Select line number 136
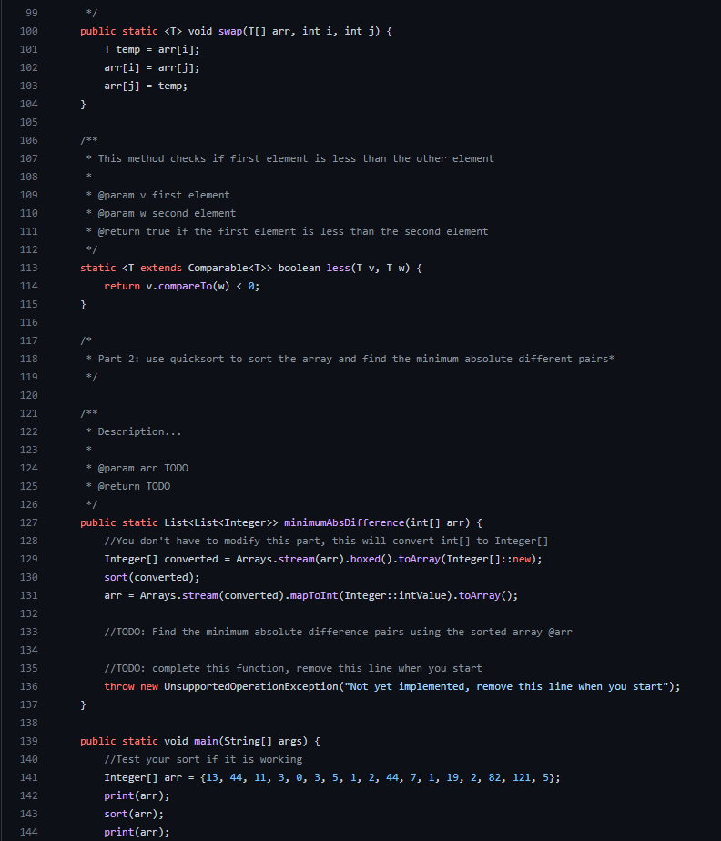This screenshot has width=721, height=841. (29, 686)
